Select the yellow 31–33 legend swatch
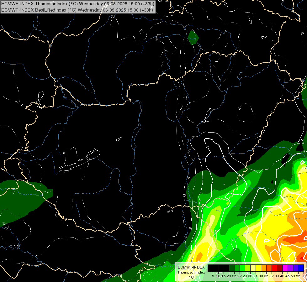This screenshot has width=307, height=282. point(258,268)
